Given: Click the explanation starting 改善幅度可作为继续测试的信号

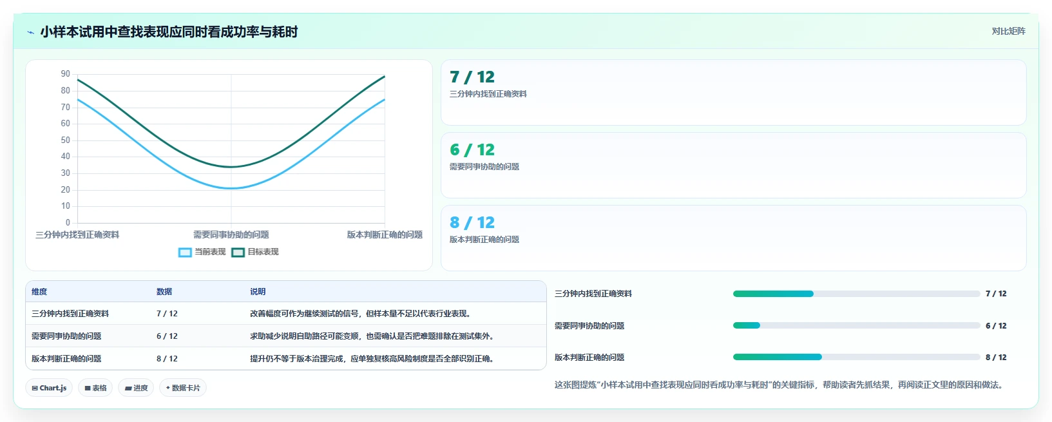Looking at the screenshot, I should (362, 314).
